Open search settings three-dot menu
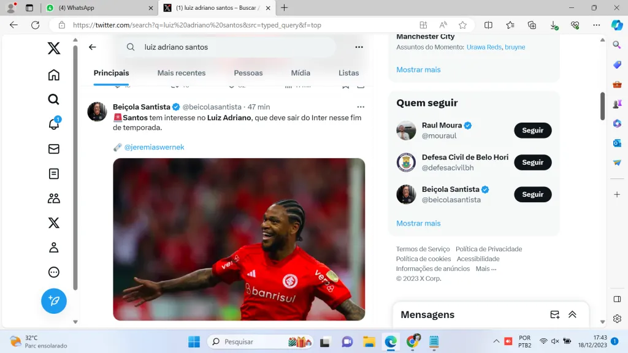628x353 pixels. coord(359,47)
